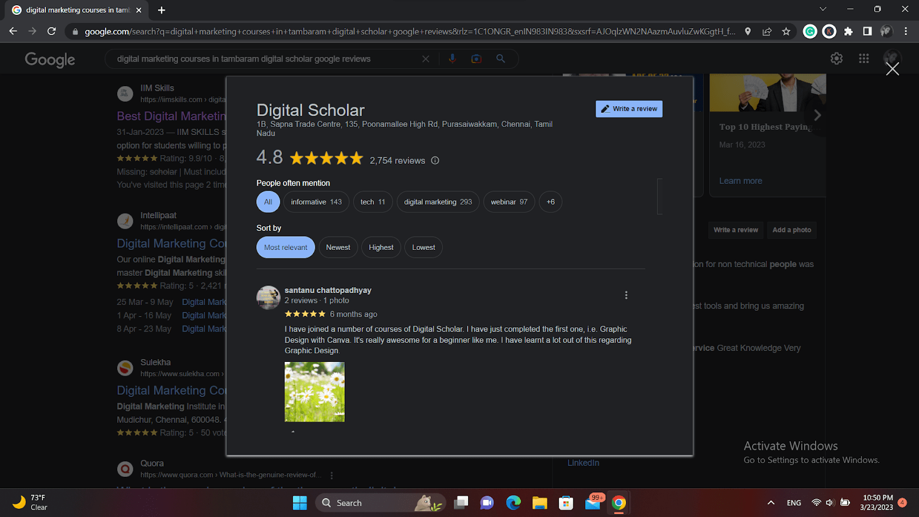The width and height of the screenshot is (919, 517).
Task: Clear search query with X icon
Action: pos(426,59)
